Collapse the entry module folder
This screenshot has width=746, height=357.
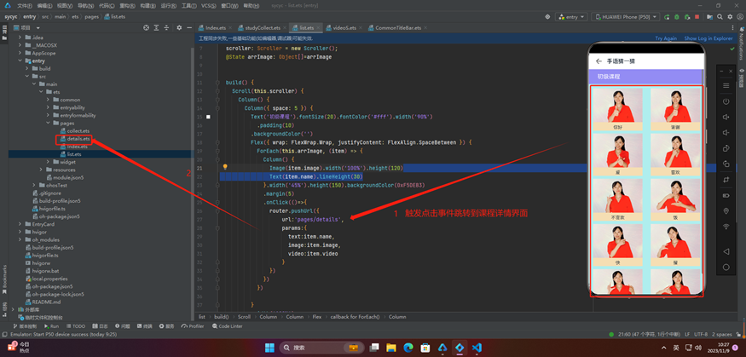20,60
